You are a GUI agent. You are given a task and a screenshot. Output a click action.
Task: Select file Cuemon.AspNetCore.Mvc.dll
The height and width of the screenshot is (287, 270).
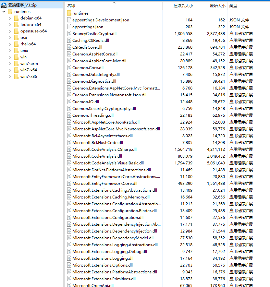click(99, 61)
